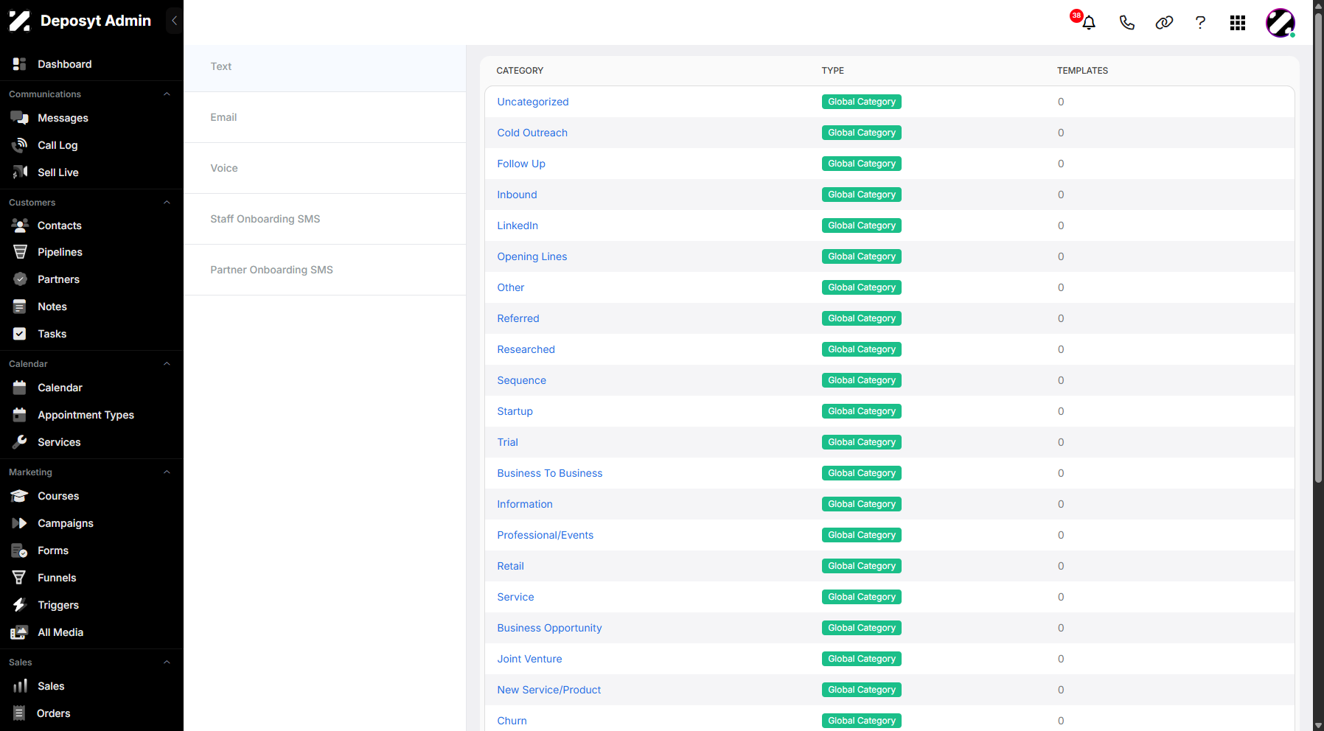
Task: Collapse the Customers section
Action: click(167, 203)
